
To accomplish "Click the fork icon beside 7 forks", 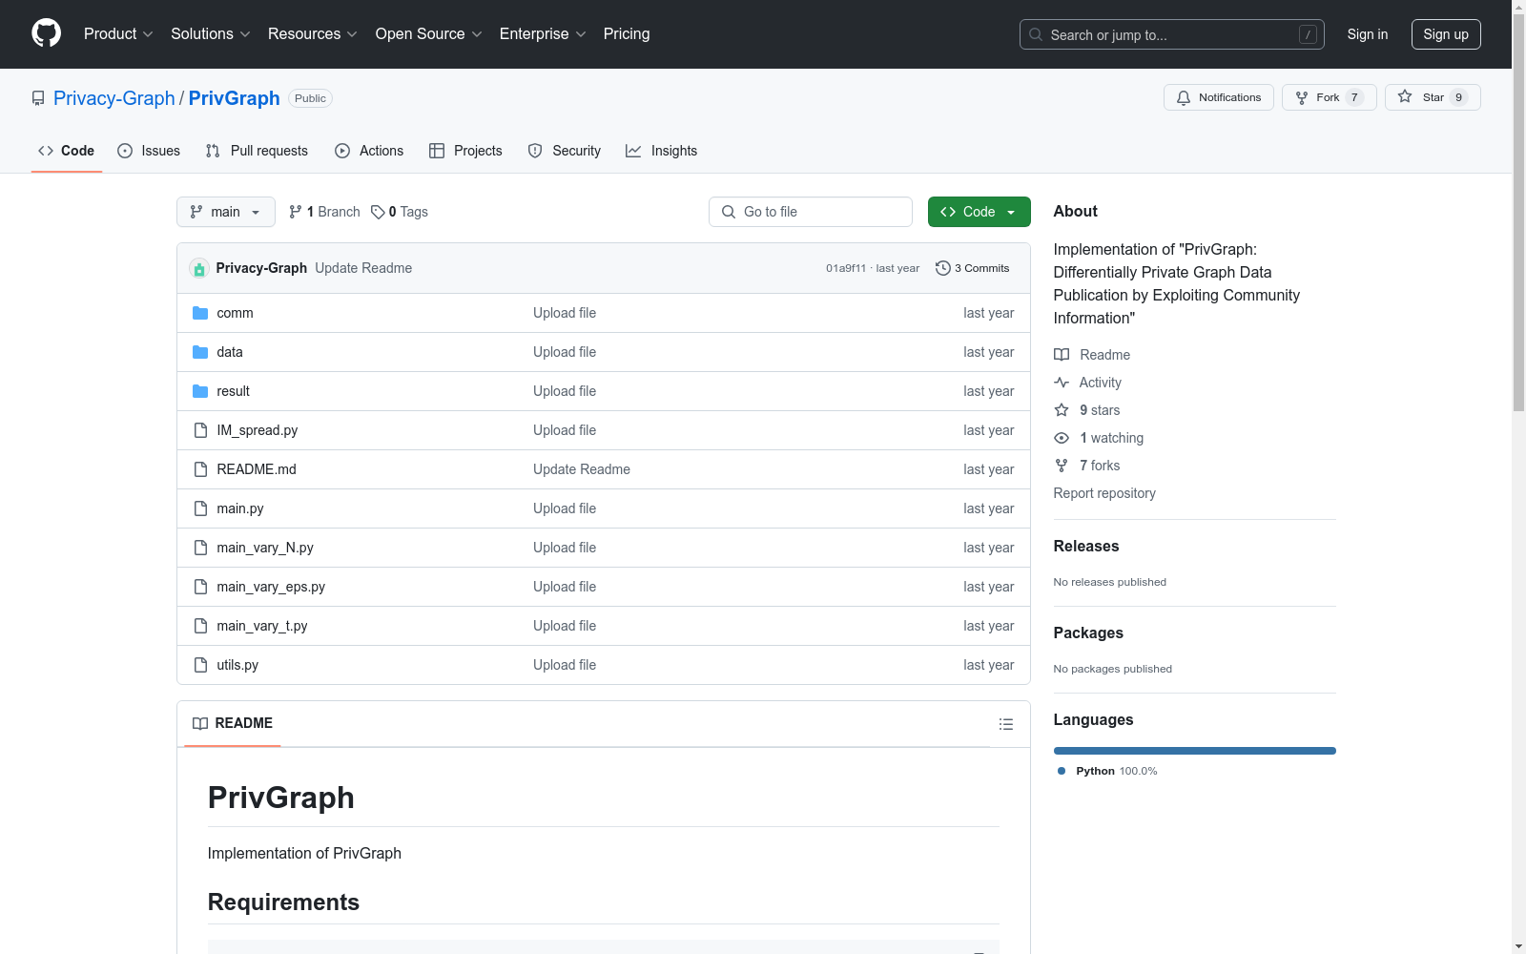I will 1062,466.
